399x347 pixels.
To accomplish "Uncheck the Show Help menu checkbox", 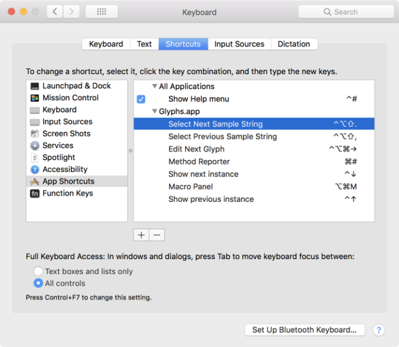I will click(141, 99).
